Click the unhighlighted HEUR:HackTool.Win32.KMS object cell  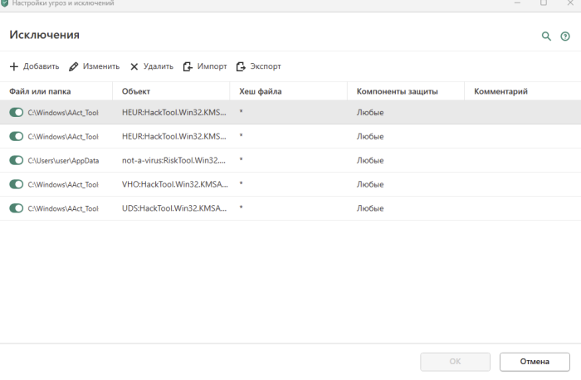click(173, 136)
